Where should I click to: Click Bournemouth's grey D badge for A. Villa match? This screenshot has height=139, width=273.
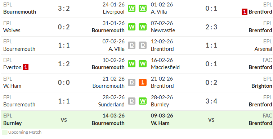tap(131, 45)
